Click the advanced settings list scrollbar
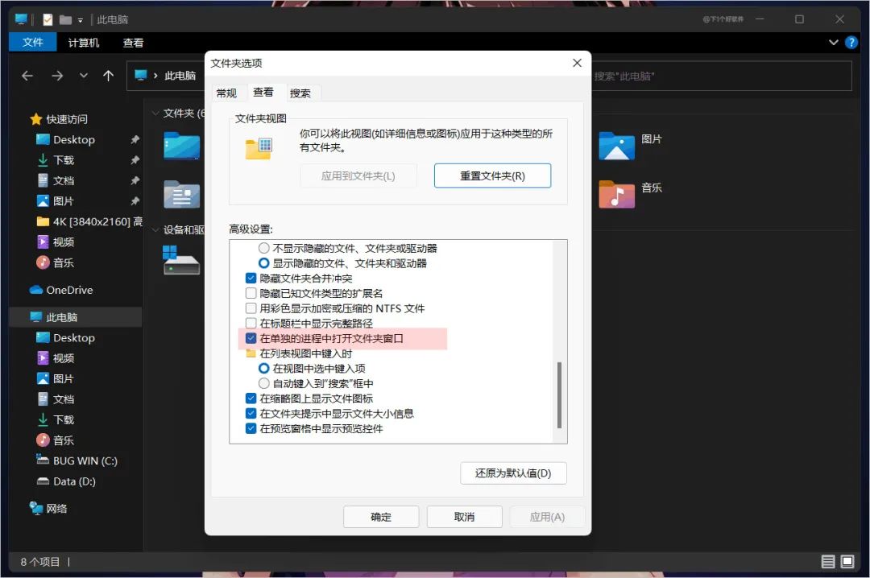 click(x=559, y=395)
